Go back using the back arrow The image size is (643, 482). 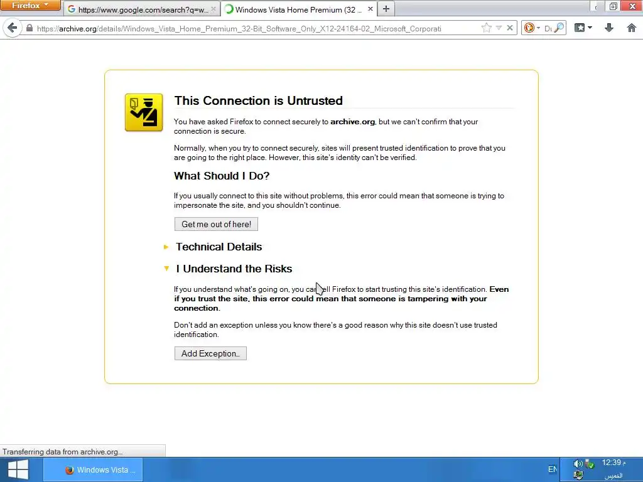[x=13, y=28]
